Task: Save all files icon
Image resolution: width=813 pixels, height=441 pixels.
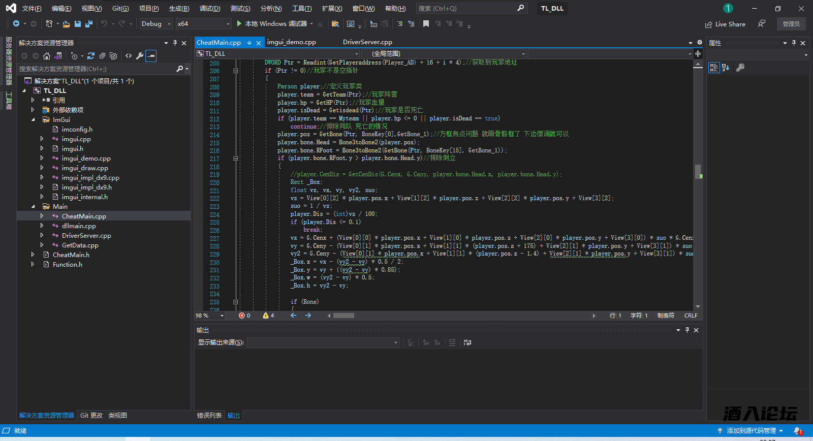Action: point(89,24)
